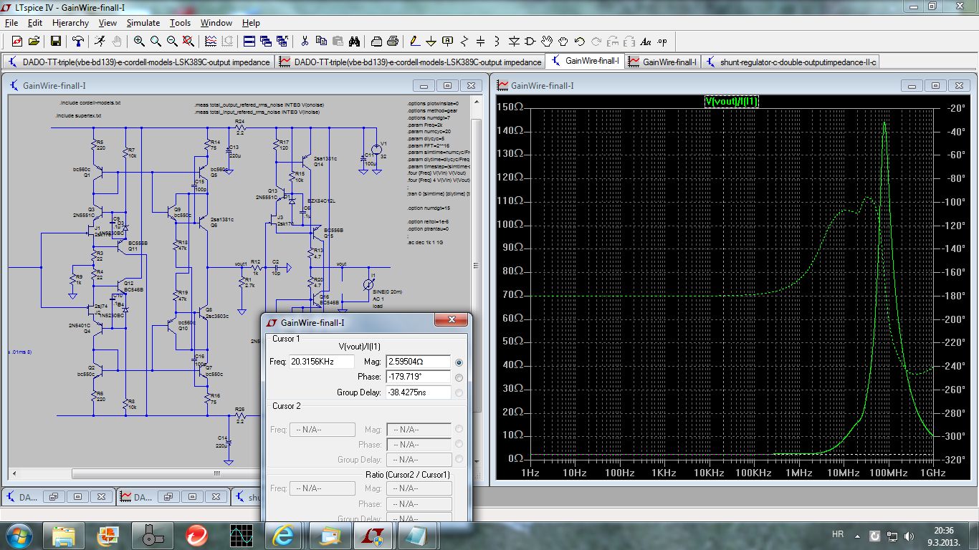
Task: Click the Cursor 1 Phase value field
Action: tap(419, 377)
